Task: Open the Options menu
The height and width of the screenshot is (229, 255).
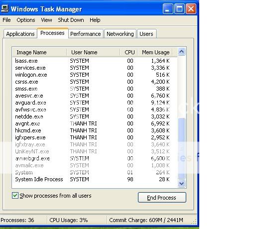Action: [x=26, y=20]
